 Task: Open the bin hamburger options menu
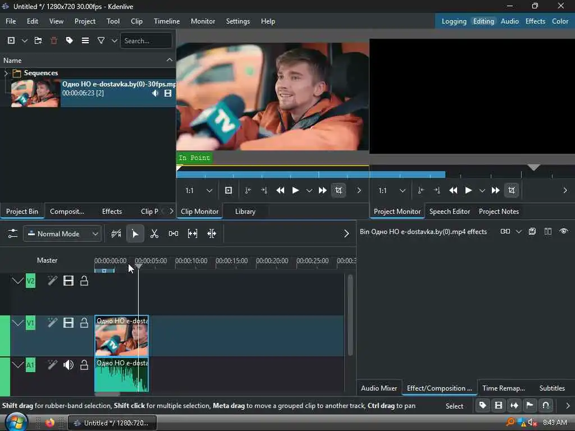85,40
